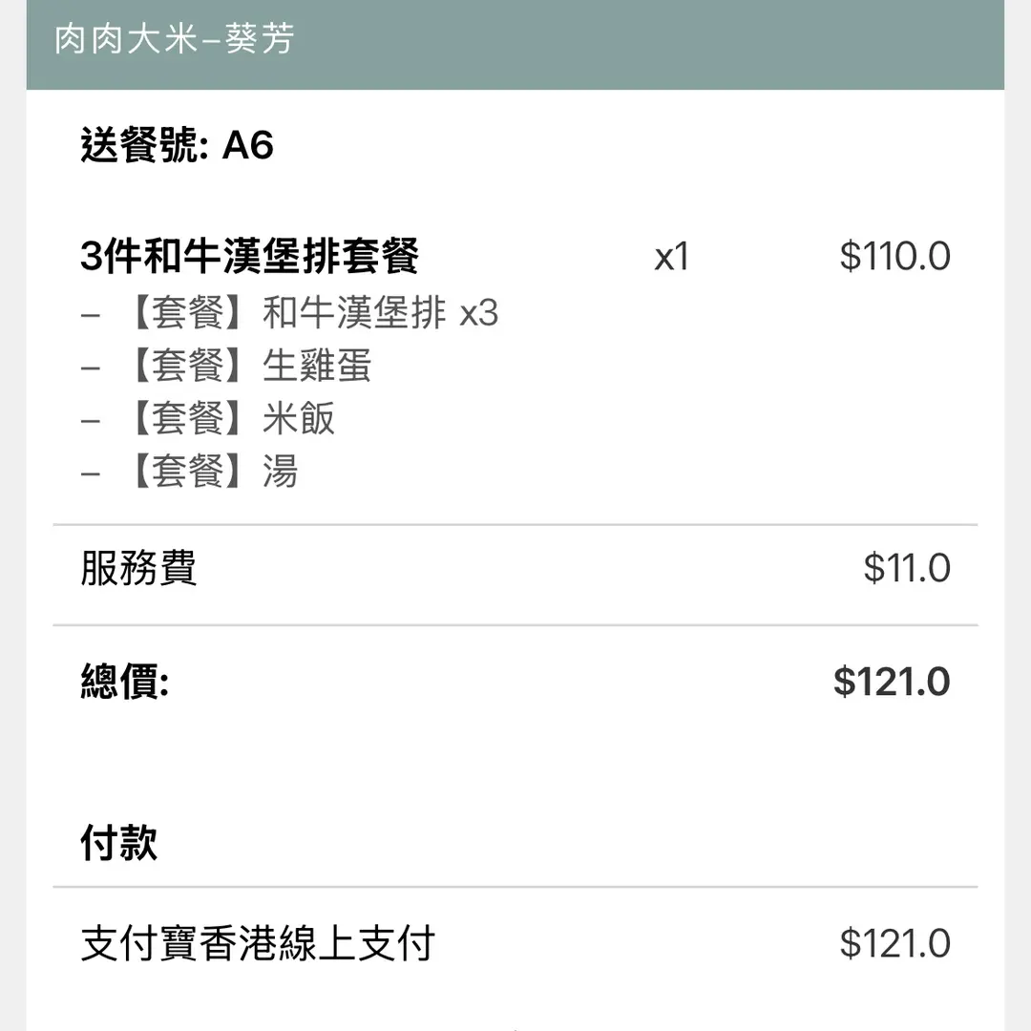
Task: Click the x1 quantity of the set meal
Action: point(671,257)
